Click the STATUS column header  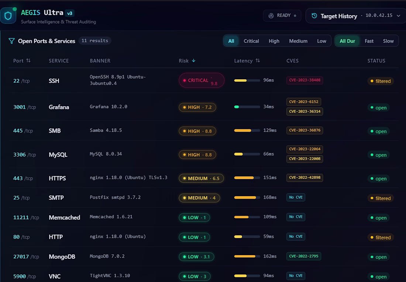point(376,61)
